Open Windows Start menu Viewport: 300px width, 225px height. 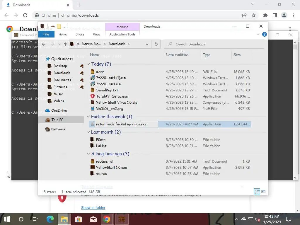tap(7, 219)
